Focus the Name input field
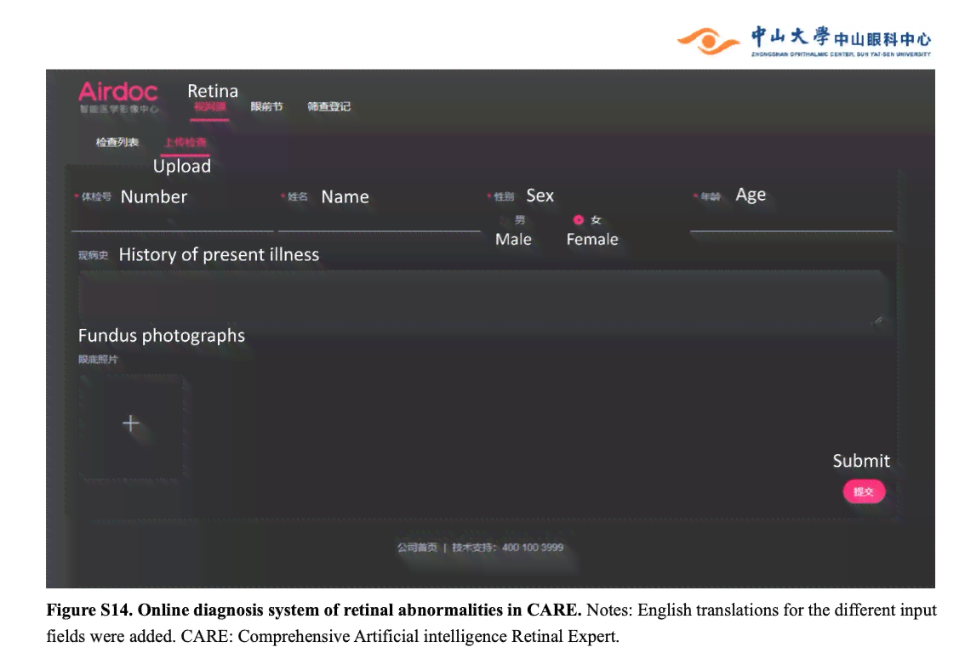 pyautogui.click(x=380, y=220)
